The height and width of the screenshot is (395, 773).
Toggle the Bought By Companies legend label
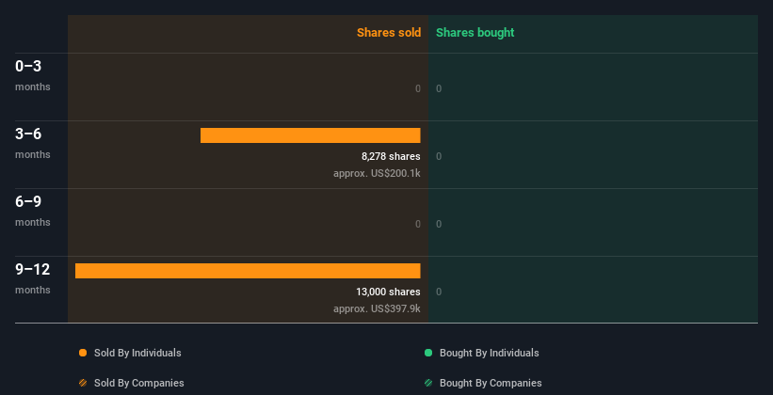491,383
